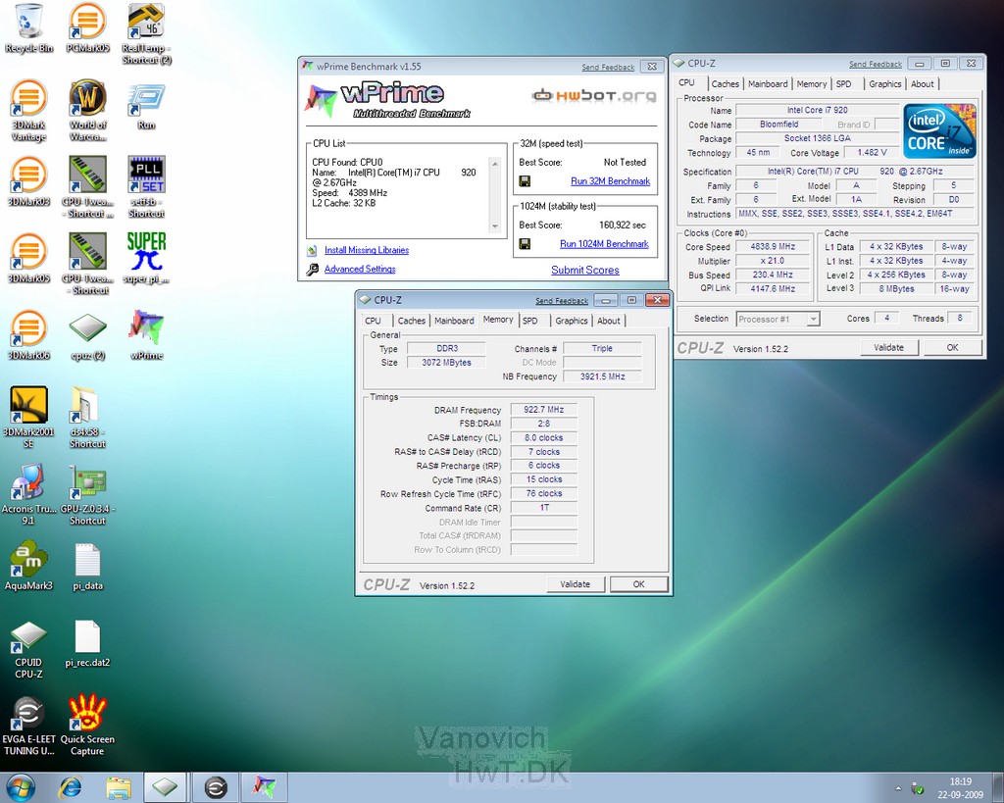This screenshot has width=1004, height=803.
Task: Switch to CPU tab in memory CPU-Z window
Action: [x=373, y=321]
